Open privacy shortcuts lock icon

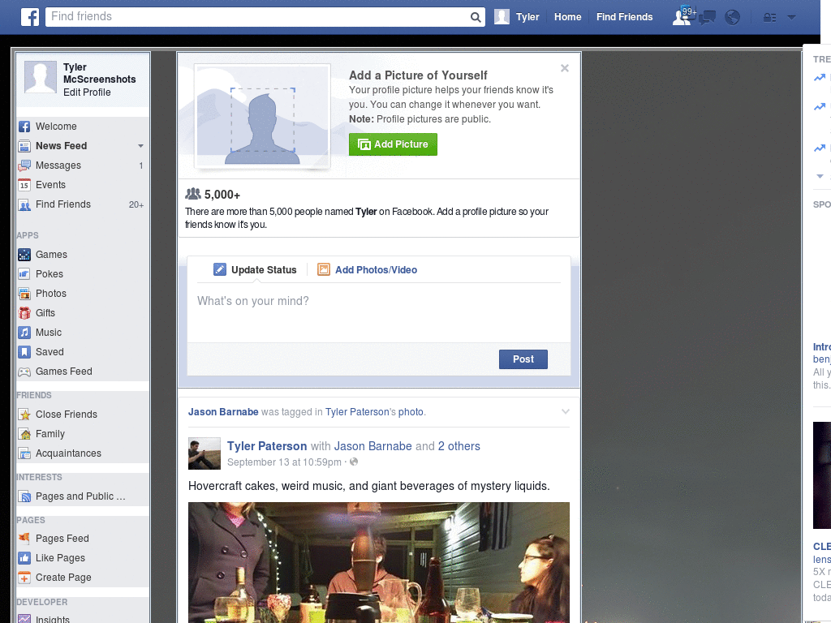point(769,18)
